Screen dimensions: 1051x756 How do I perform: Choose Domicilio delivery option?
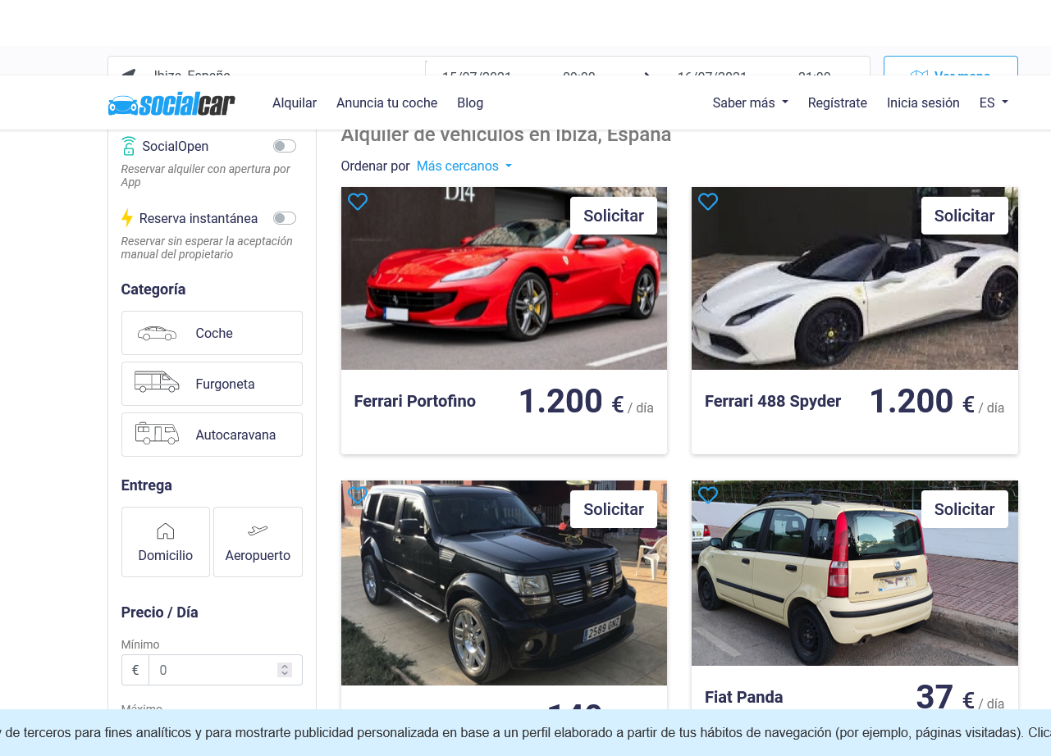(x=166, y=542)
